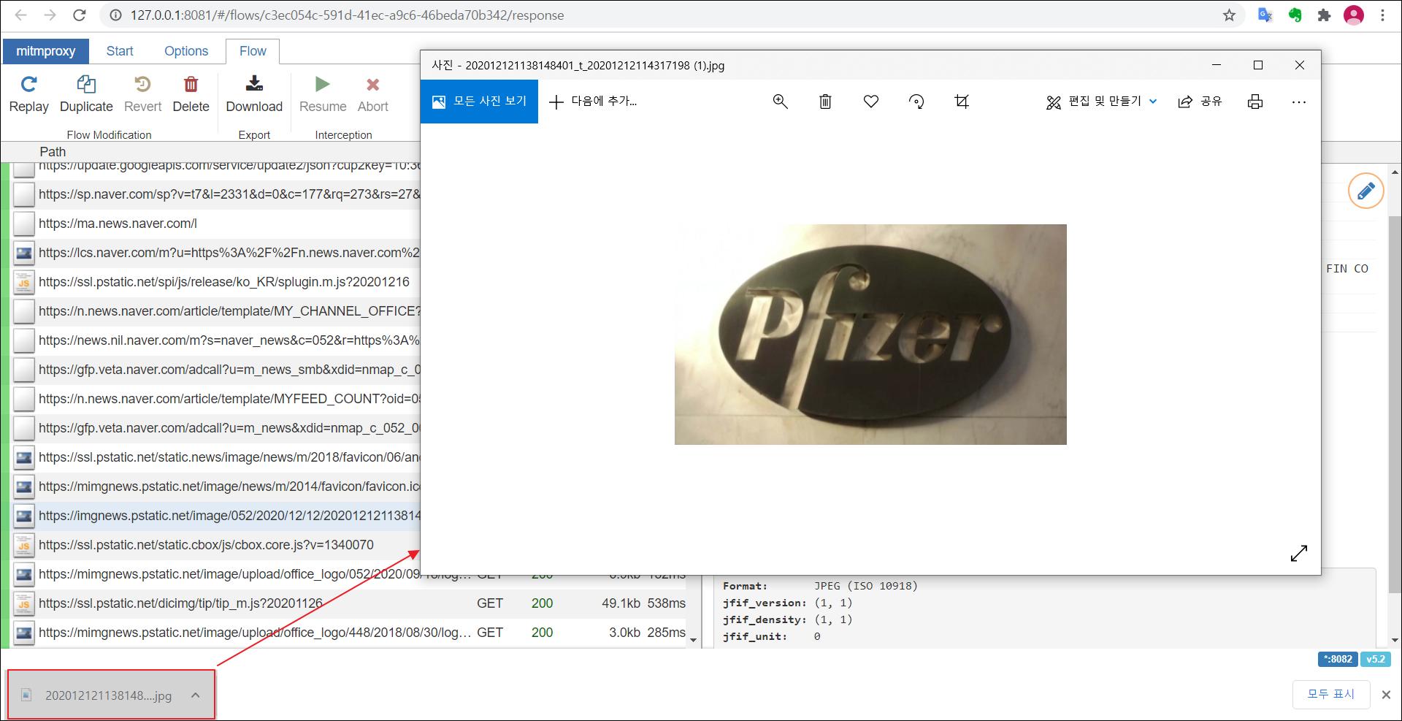This screenshot has width=1402, height=721.
Task: Click the trash icon in Photos toolbar
Action: click(825, 102)
